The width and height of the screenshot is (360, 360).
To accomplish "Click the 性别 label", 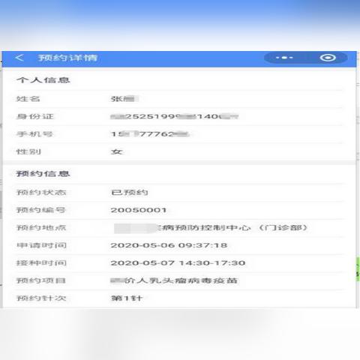I will pyautogui.click(x=28, y=151).
